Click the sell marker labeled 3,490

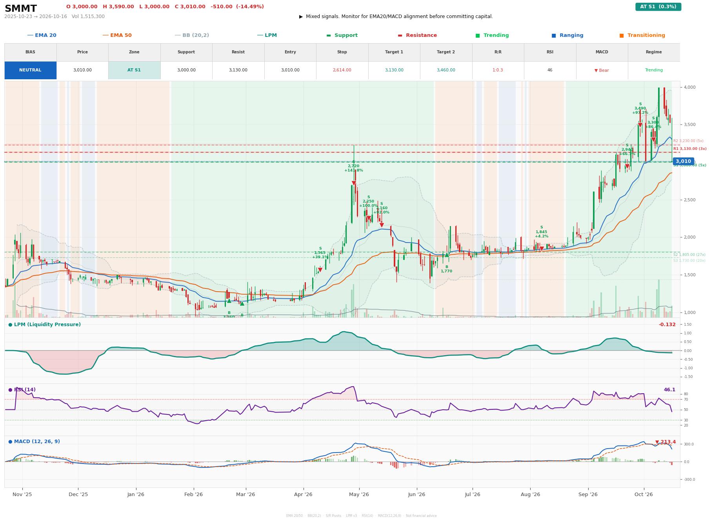click(640, 125)
